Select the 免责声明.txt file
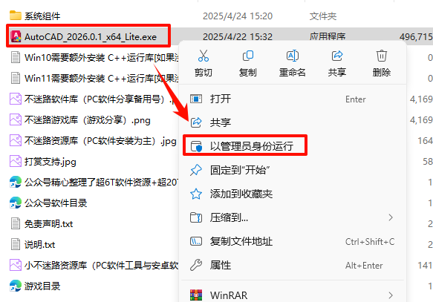The height and width of the screenshot is (302, 433). click(x=42, y=223)
